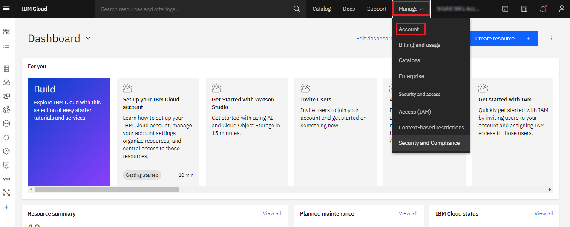This screenshot has width=570, height=227.
Task: Open the security shield sidebar icon
Action: click(x=6, y=165)
